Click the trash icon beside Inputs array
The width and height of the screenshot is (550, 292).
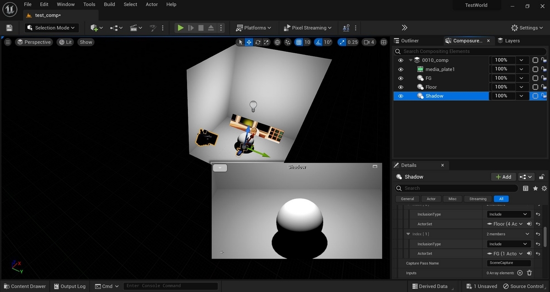[x=529, y=273]
